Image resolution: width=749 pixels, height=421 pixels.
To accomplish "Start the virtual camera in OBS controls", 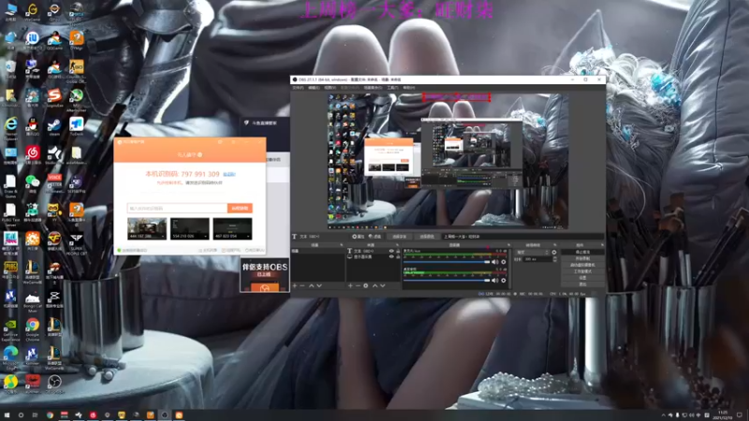I will (582, 265).
